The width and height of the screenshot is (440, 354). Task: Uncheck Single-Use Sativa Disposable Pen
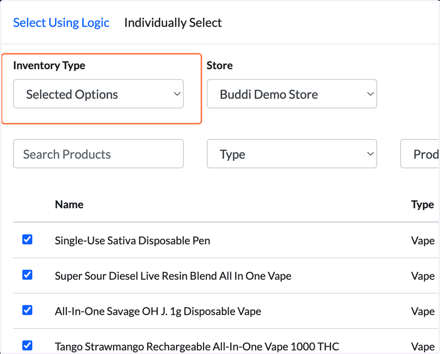pyautogui.click(x=27, y=240)
